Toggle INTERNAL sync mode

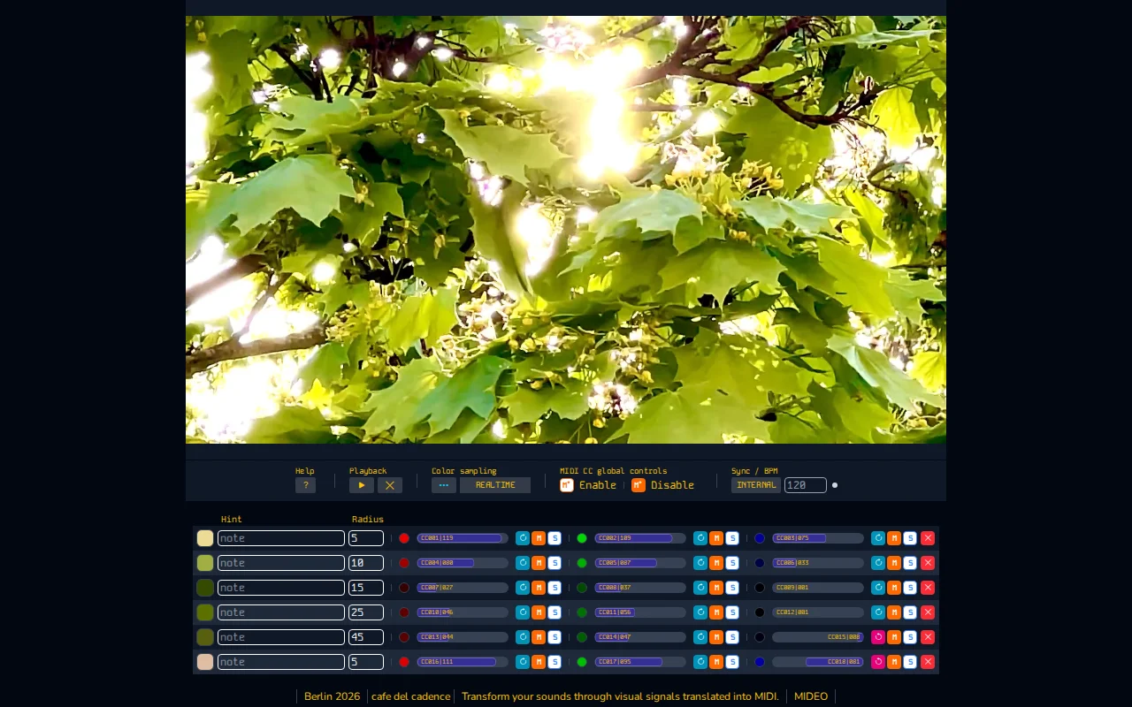point(756,485)
